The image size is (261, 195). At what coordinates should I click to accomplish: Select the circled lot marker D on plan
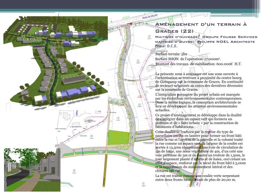coord(91,136)
